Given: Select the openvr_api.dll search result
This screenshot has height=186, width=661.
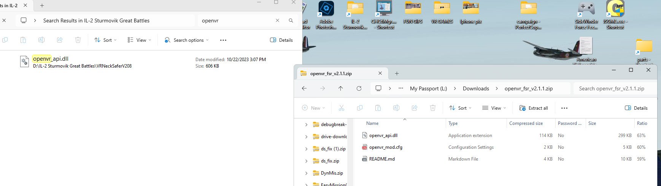Looking at the screenshot, I should click(151, 62).
